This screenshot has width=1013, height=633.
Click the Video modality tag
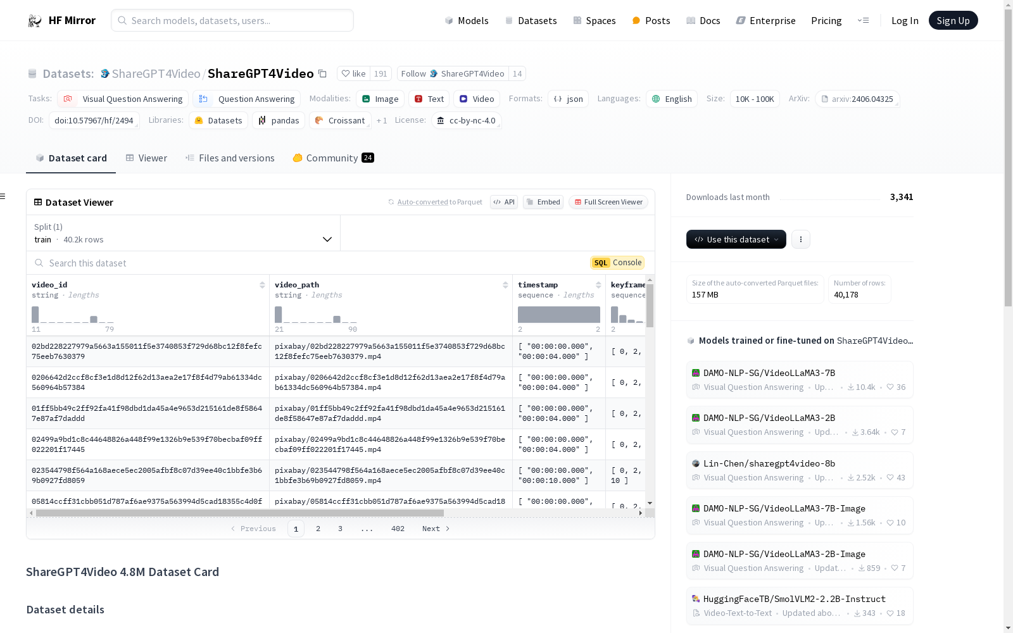click(x=477, y=99)
